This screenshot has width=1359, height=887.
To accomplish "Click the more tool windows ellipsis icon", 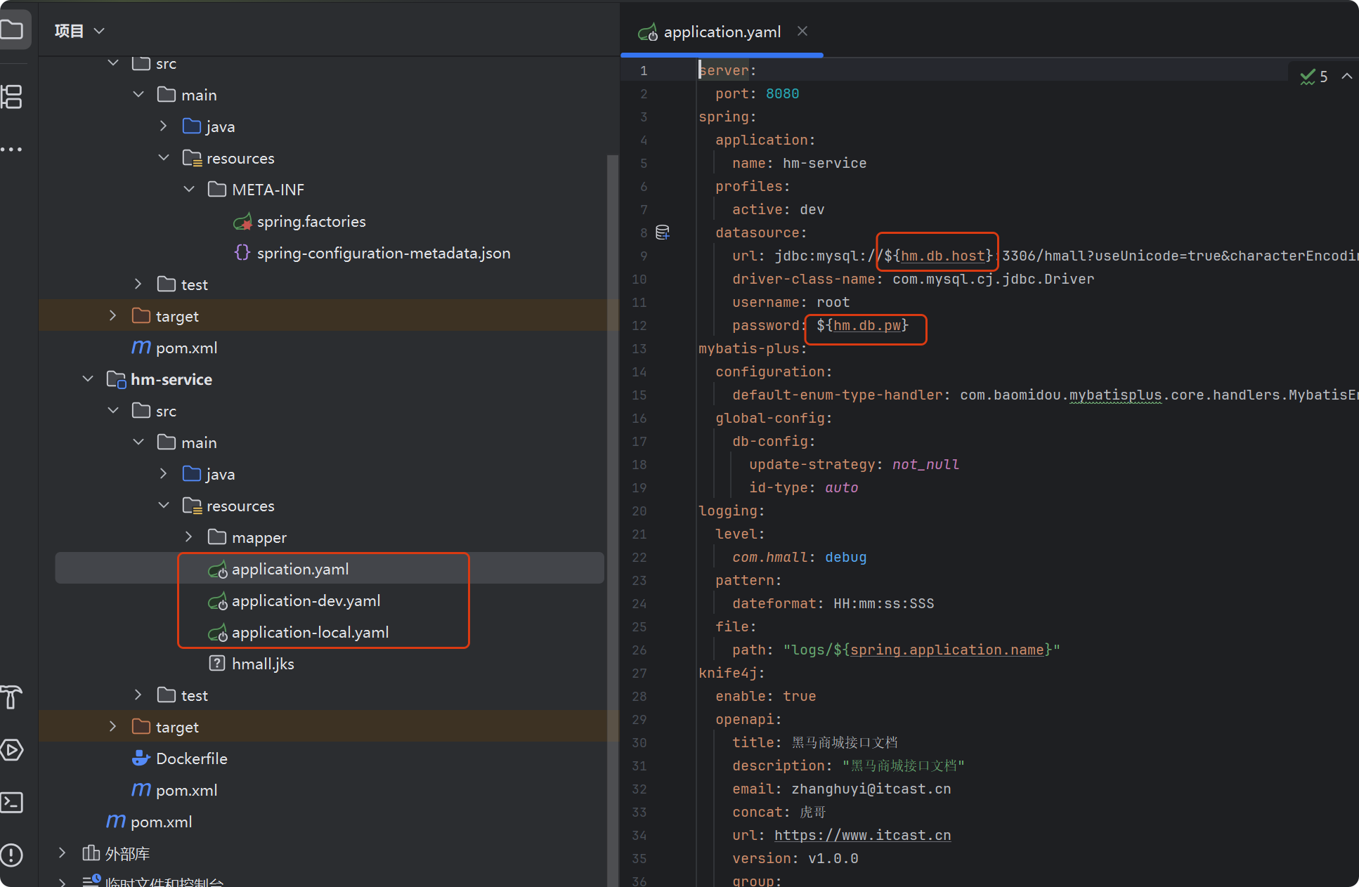I will (12, 149).
